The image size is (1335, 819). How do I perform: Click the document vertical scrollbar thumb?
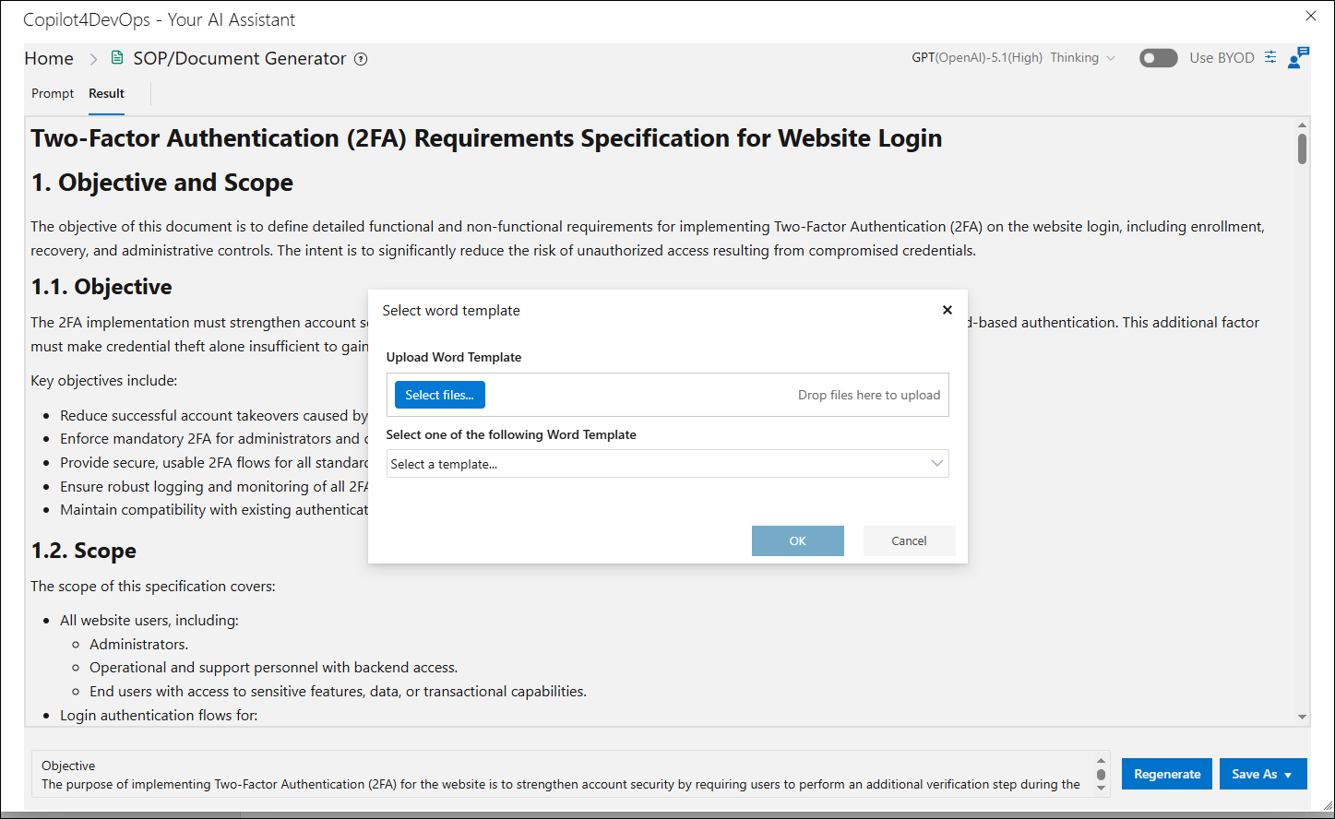tap(1302, 148)
